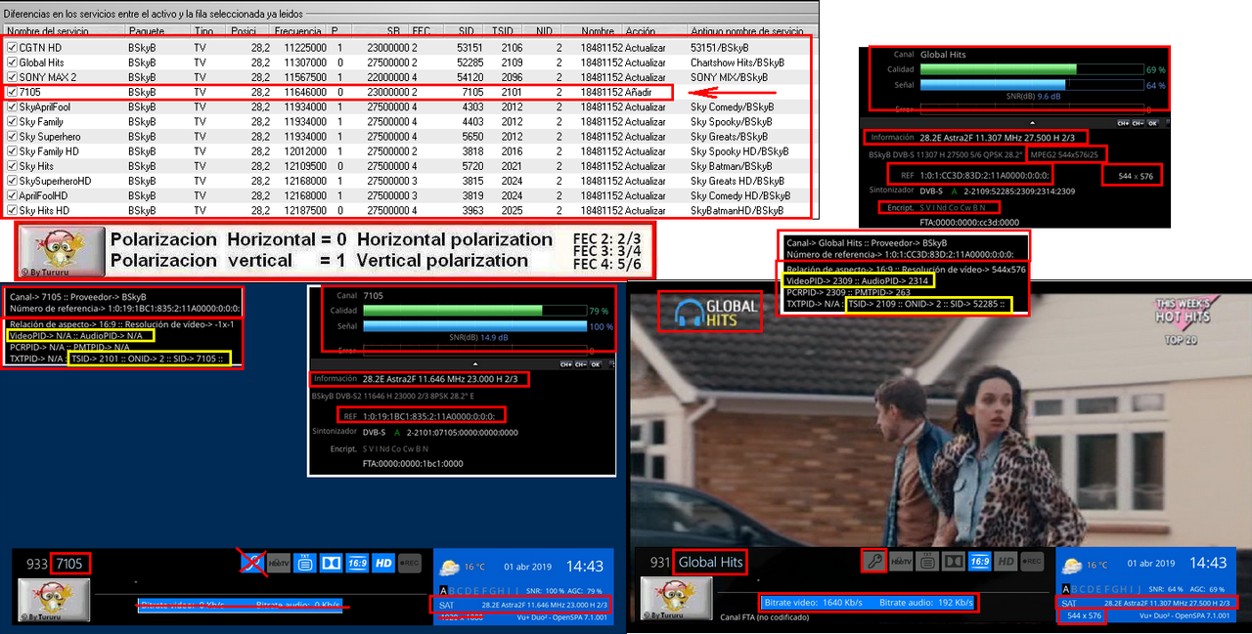Toggle the SkySuperheroHD service checkbox
The height and width of the screenshot is (634, 1252).
click(12, 181)
